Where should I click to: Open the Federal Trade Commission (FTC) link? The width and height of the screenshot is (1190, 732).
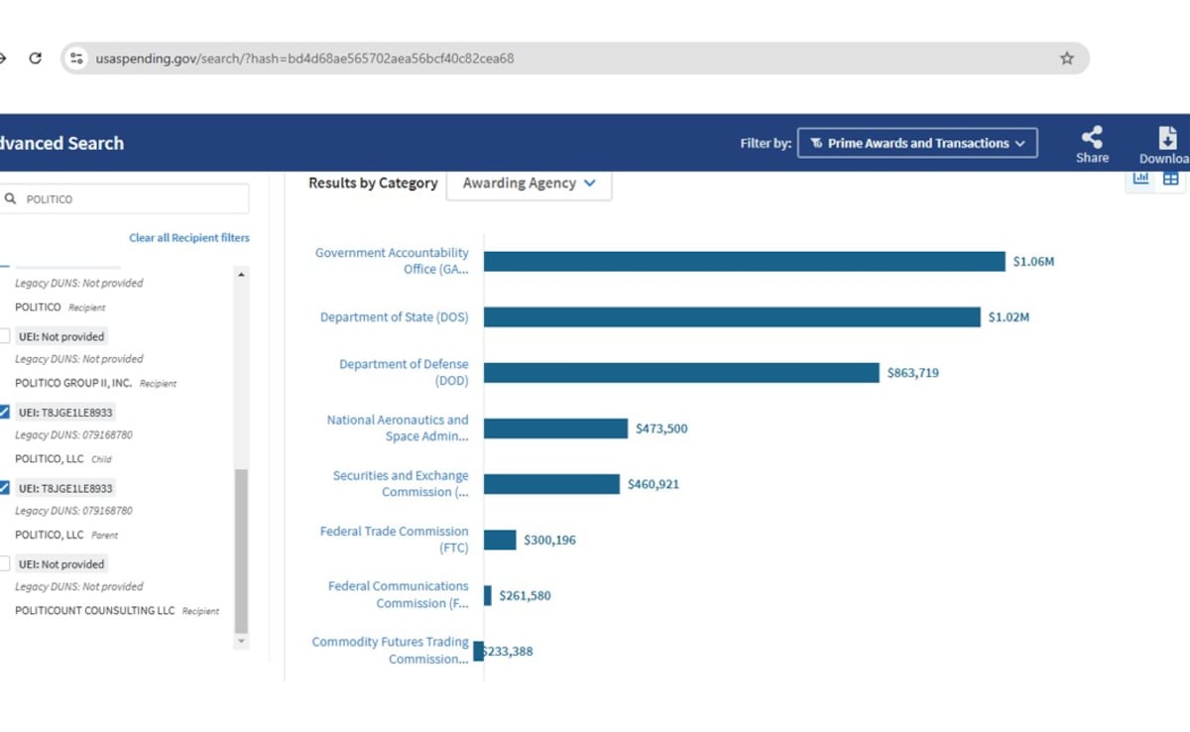[394, 540]
